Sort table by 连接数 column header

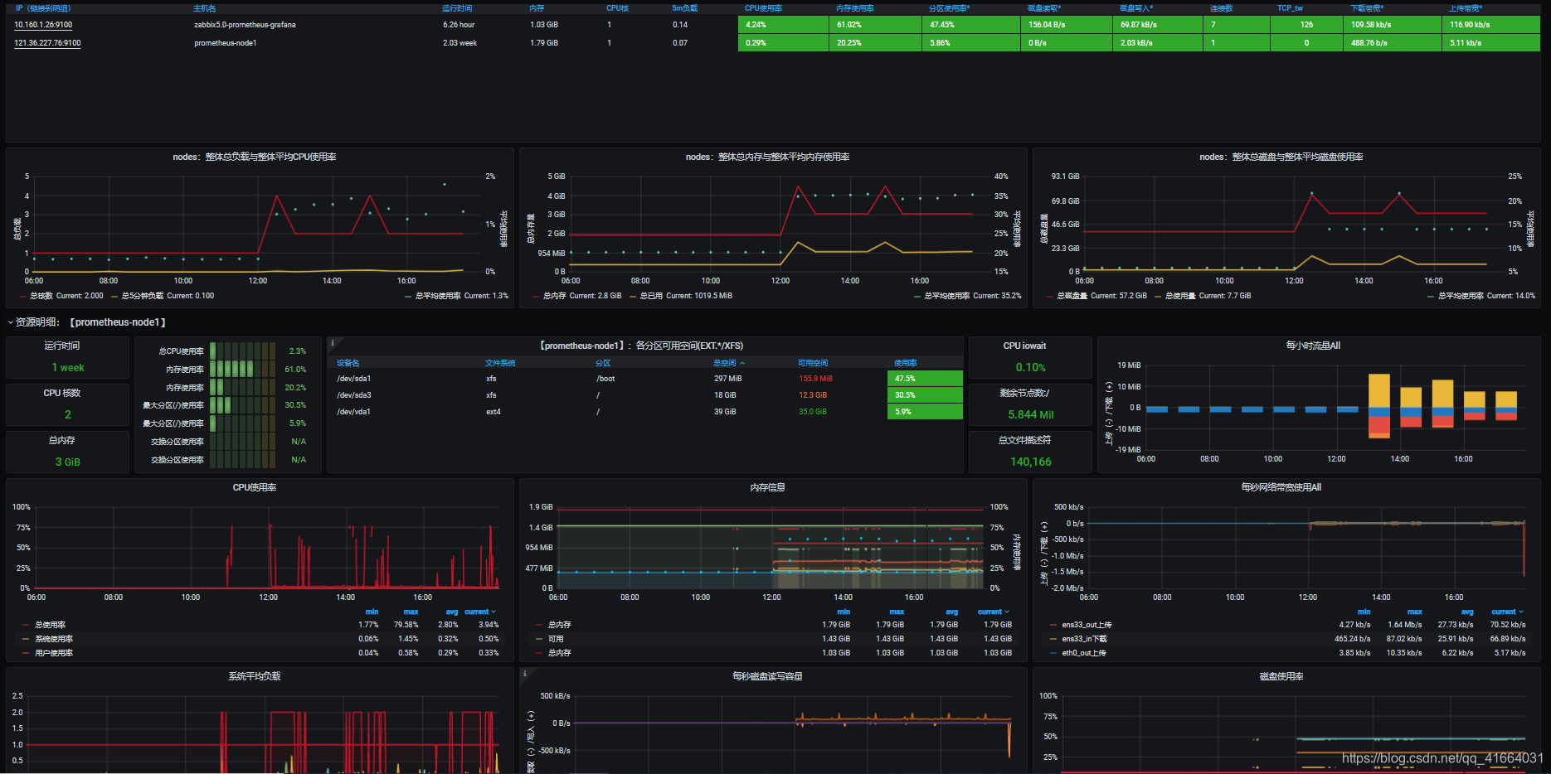[1221, 8]
